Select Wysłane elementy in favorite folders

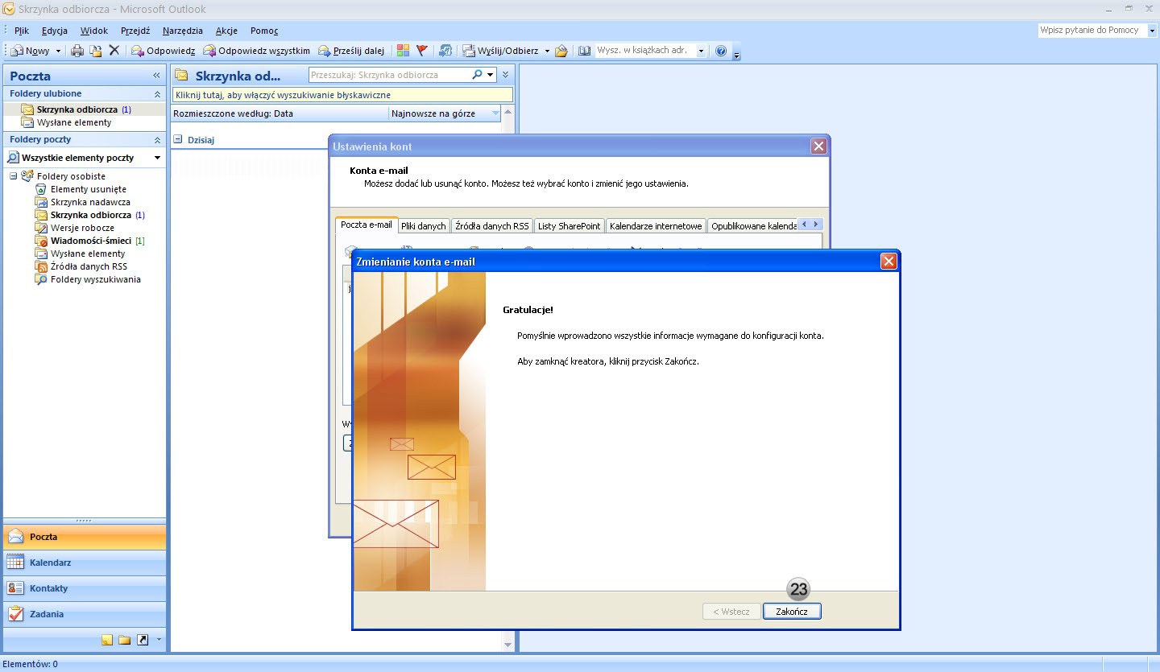(74, 122)
